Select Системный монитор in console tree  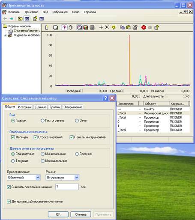coord(24,30)
